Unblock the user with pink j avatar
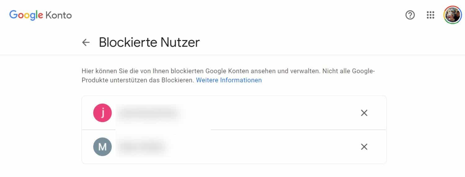The height and width of the screenshot is (177, 465). (x=364, y=113)
